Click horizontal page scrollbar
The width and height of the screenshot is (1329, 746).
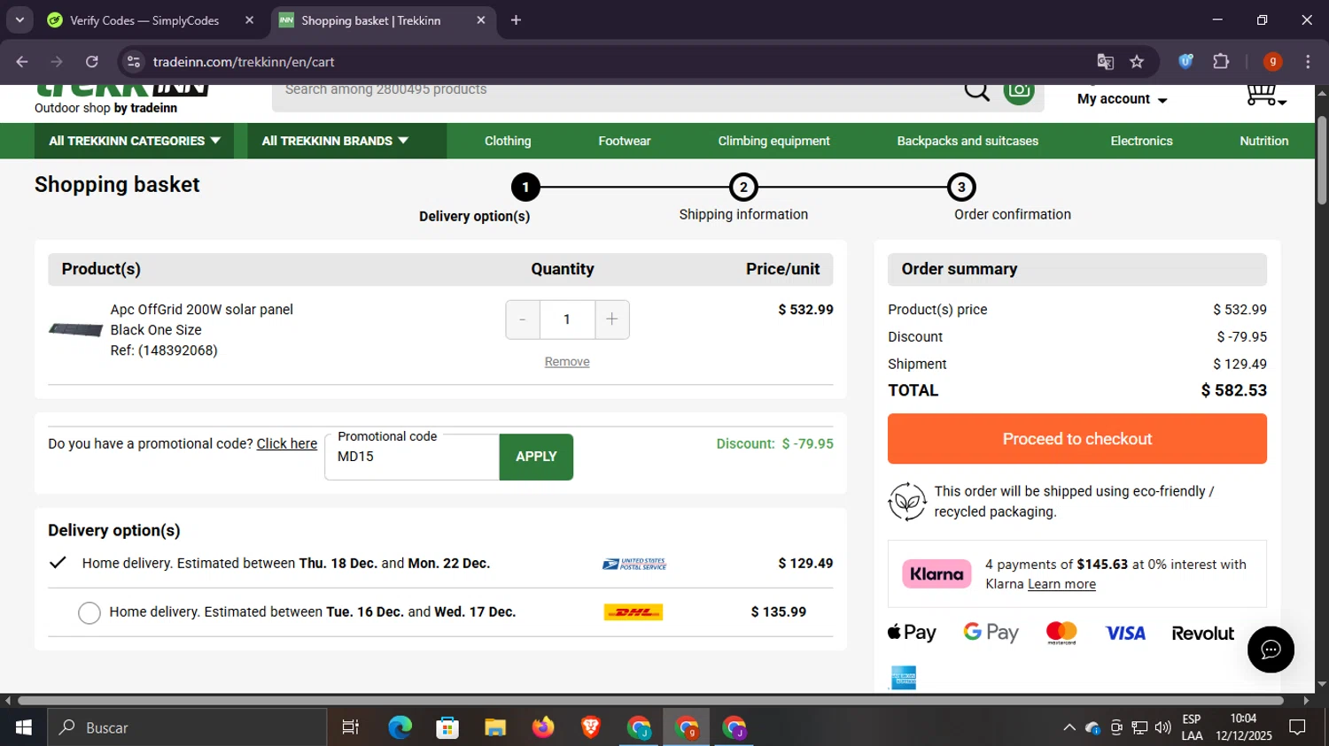point(650,701)
